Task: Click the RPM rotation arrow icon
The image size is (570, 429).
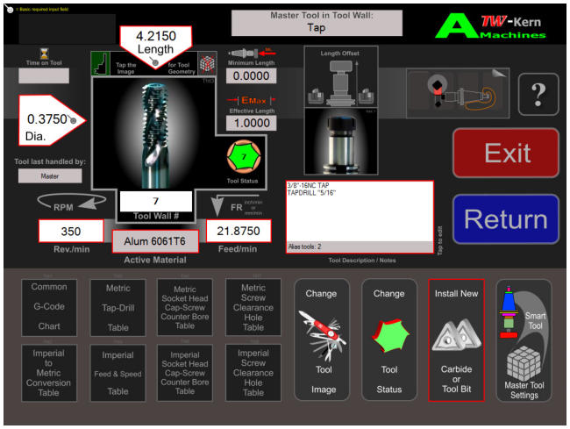Action: (x=71, y=202)
